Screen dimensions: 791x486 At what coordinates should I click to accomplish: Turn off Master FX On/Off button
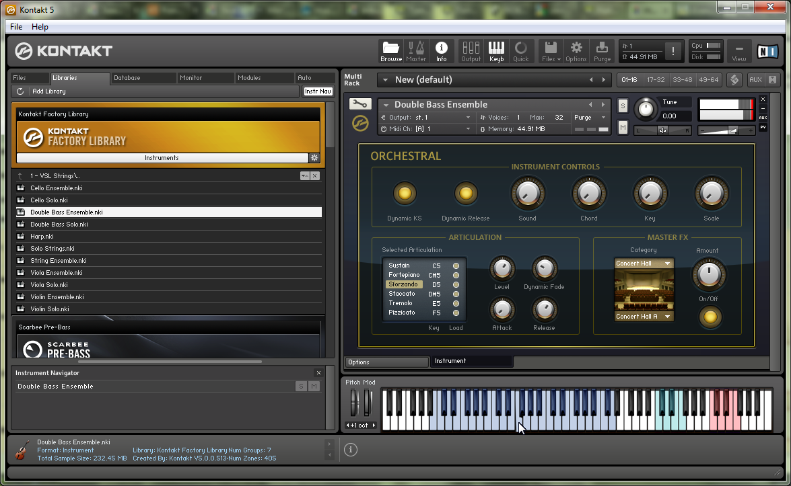[709, 317]
